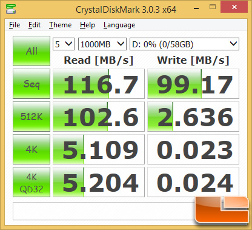Minimize the CrystalDiskMark window
The height and width of the screenshot is (230, 252).
tap(196, 8)
